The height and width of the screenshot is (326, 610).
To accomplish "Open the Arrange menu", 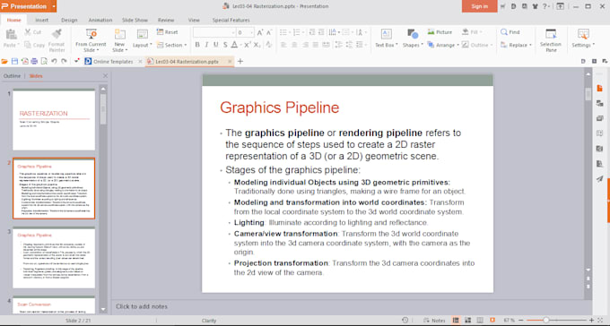I will coord(443,45).
